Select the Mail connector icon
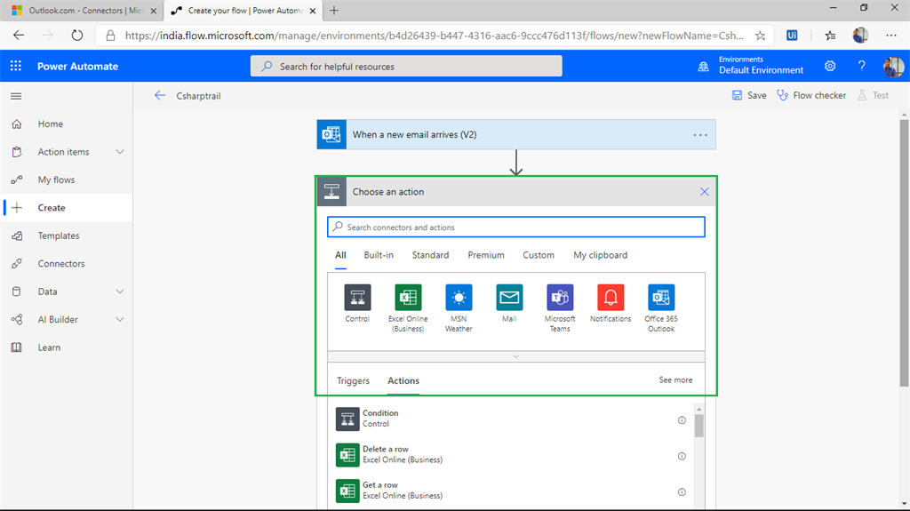 [x=509, y=298]
